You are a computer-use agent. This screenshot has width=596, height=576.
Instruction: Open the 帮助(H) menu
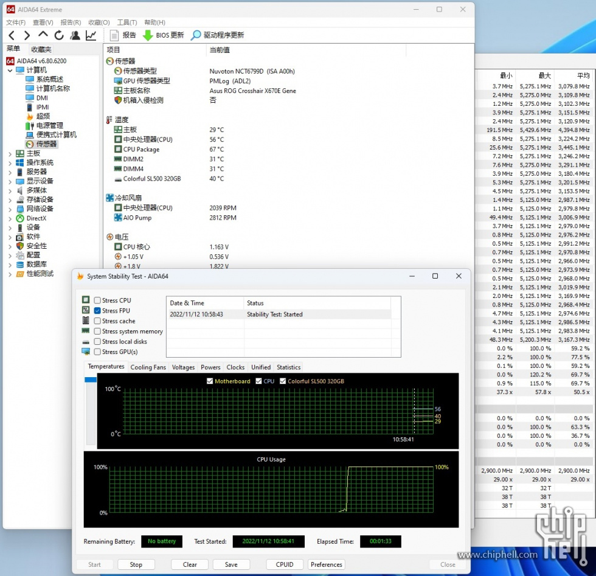point(154,23)
